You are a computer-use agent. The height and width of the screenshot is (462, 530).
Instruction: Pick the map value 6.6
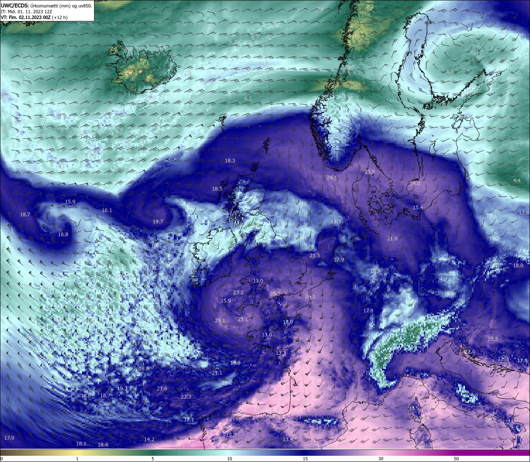450,72
